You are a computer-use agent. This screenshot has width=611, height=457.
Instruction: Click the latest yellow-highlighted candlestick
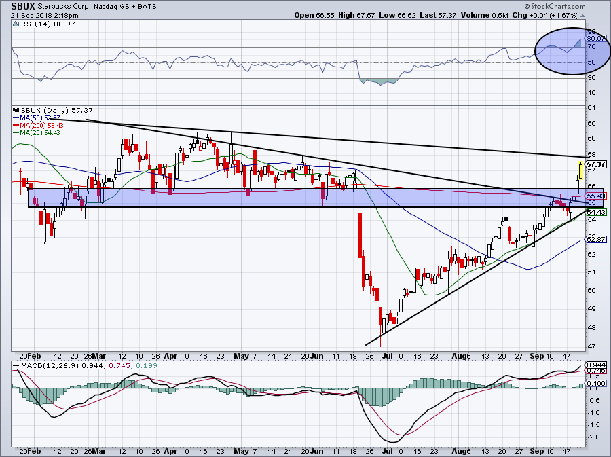click(x=580, y=170)
